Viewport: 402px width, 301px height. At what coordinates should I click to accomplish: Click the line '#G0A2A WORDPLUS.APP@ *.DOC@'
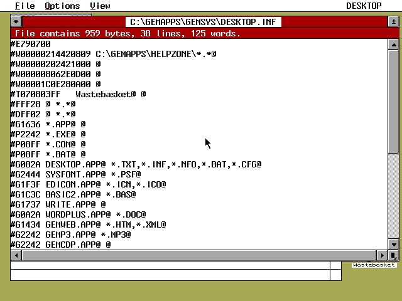point(78,214)
